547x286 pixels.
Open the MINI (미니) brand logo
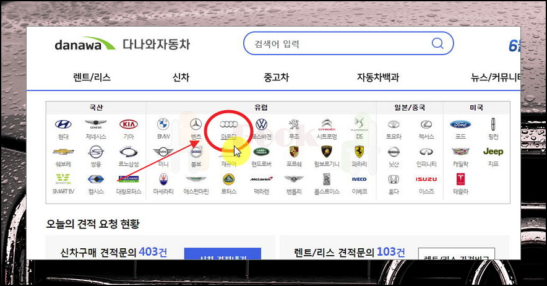163,152
